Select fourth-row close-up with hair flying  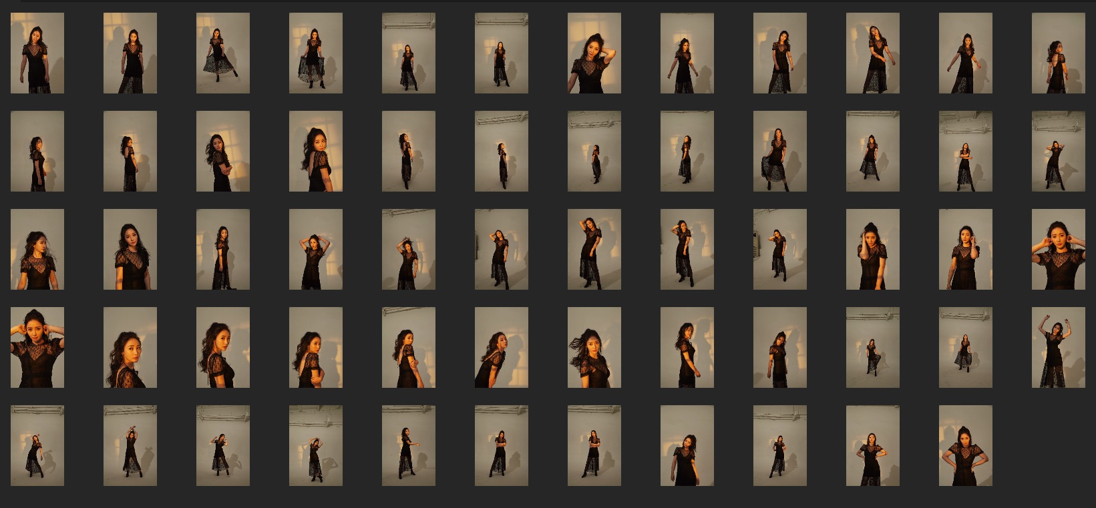[594, 347]
